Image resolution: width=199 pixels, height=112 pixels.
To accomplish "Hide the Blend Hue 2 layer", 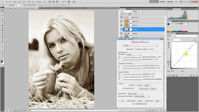I will pyautogui.click(x=122, y=21).
